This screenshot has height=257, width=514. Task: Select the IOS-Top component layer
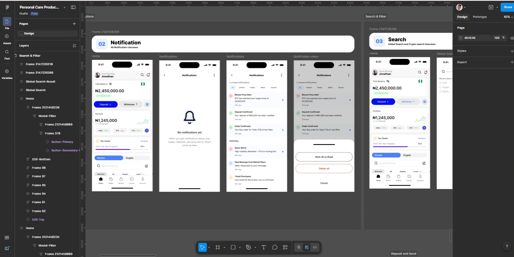coord(38,219)
